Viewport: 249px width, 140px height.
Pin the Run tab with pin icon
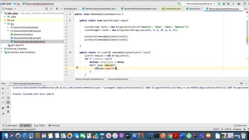coord(3,114)
